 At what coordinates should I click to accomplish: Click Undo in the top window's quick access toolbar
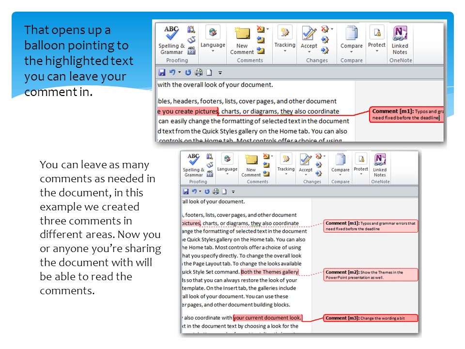tap(172, 72)
